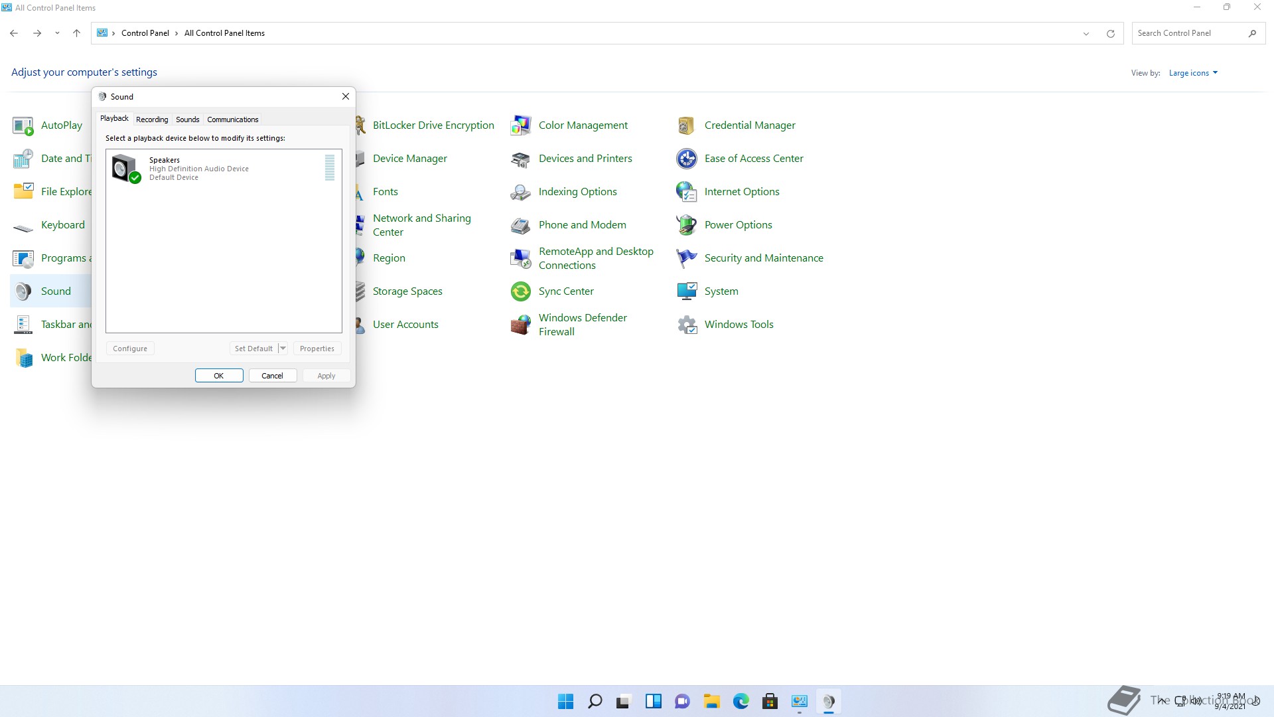Click the Speakers volume level meter
This screenshot has width=1274, height=717.
point(330,168)
